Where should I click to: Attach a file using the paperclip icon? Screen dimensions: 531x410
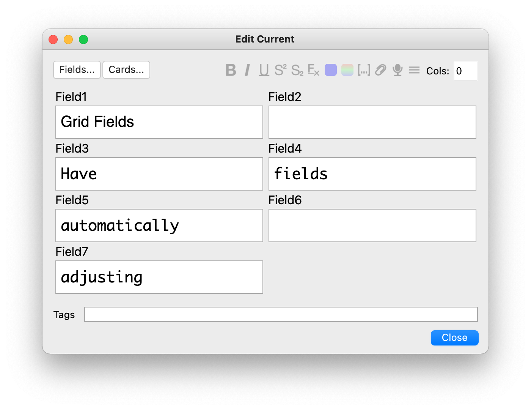coord(380,70)
